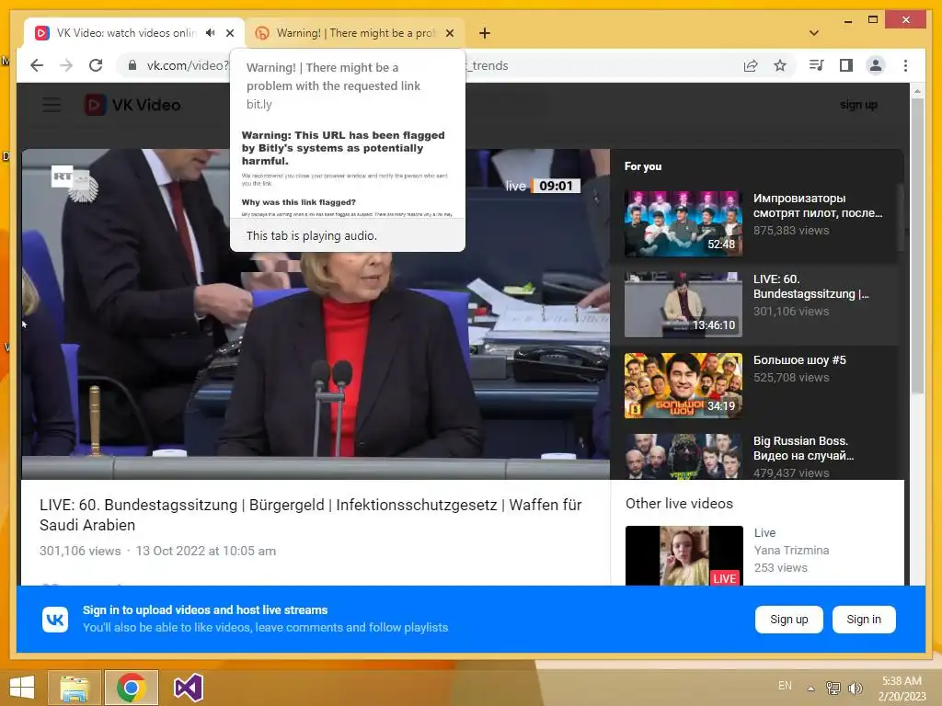Open the volume tray icon
The width and height of the screenshot is (942, 706).
pyautogui.click(x=855, y=688)
